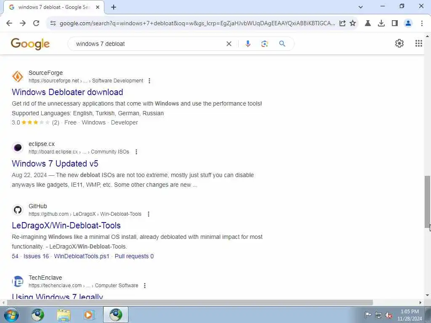Screen dimensions: 431x323
Task: Click the github.com LeDragoX URL breadcrumb
Action: [x=85, y=214]
